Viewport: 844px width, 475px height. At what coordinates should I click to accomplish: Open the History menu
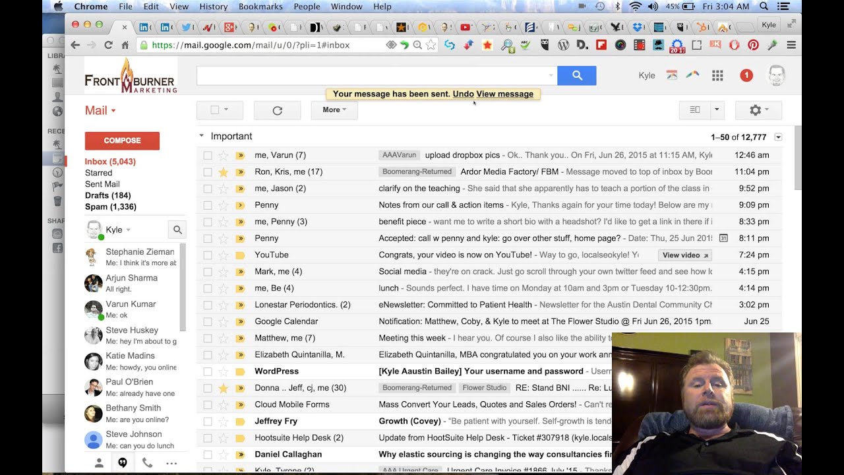(x=213, y=6)
